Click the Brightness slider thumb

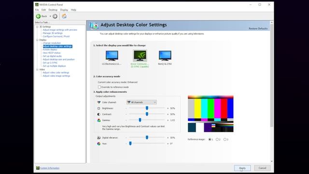coord(147,108)
